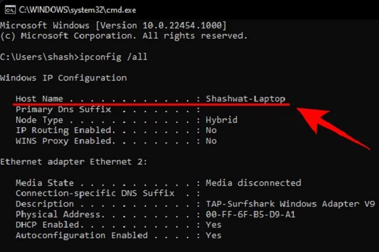Click physical address 00-FF-6F-B5-D9-A1
This screenshot has height=252, width=379.
(x=251, y=214)
